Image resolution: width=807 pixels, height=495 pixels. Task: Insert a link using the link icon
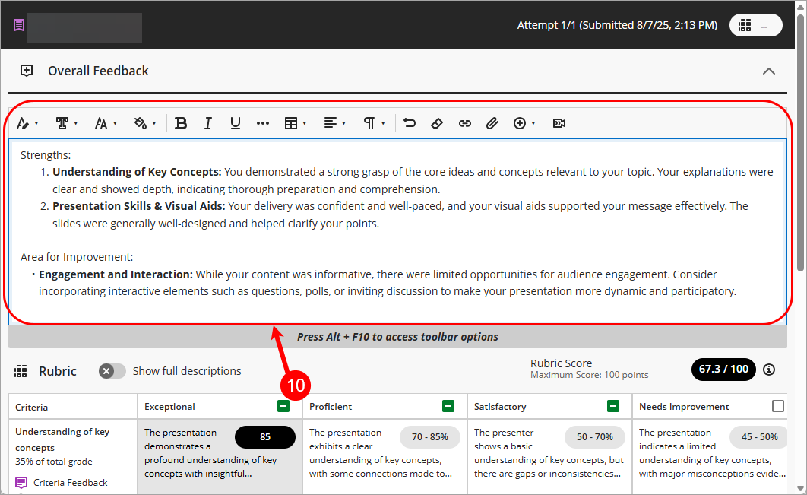coord(465,123)
